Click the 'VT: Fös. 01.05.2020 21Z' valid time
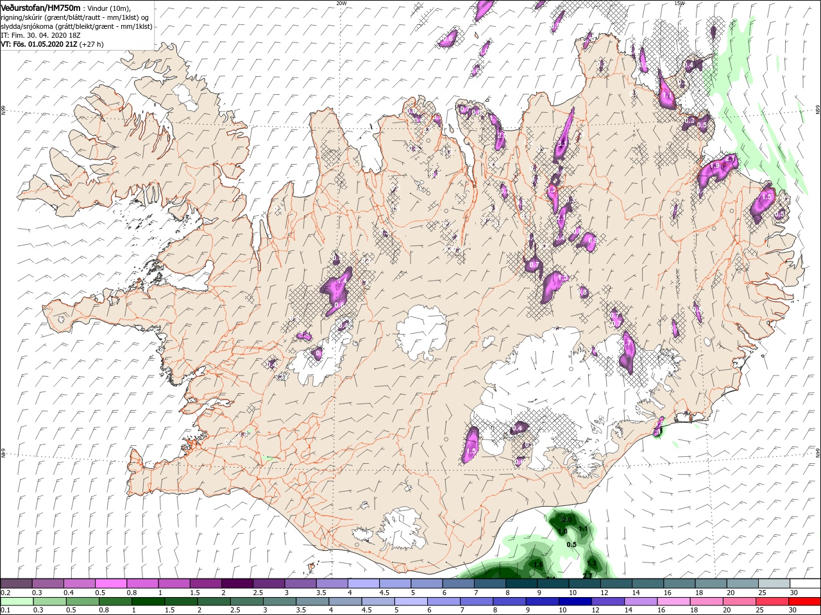The width and height of the screenshot is (821, 615). coord(39,44)
